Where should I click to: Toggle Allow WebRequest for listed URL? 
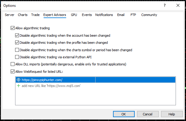(x=12, y=71)
